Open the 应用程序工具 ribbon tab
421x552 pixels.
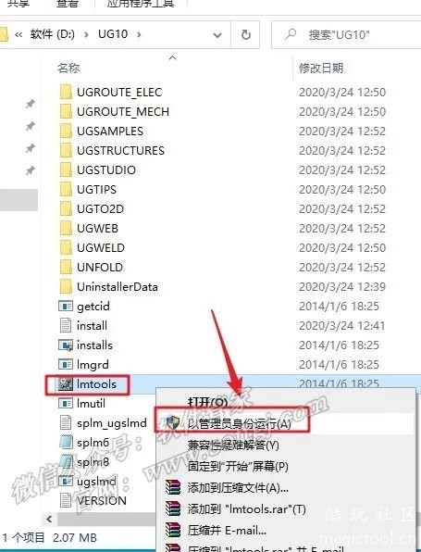(x=141, y=5)
